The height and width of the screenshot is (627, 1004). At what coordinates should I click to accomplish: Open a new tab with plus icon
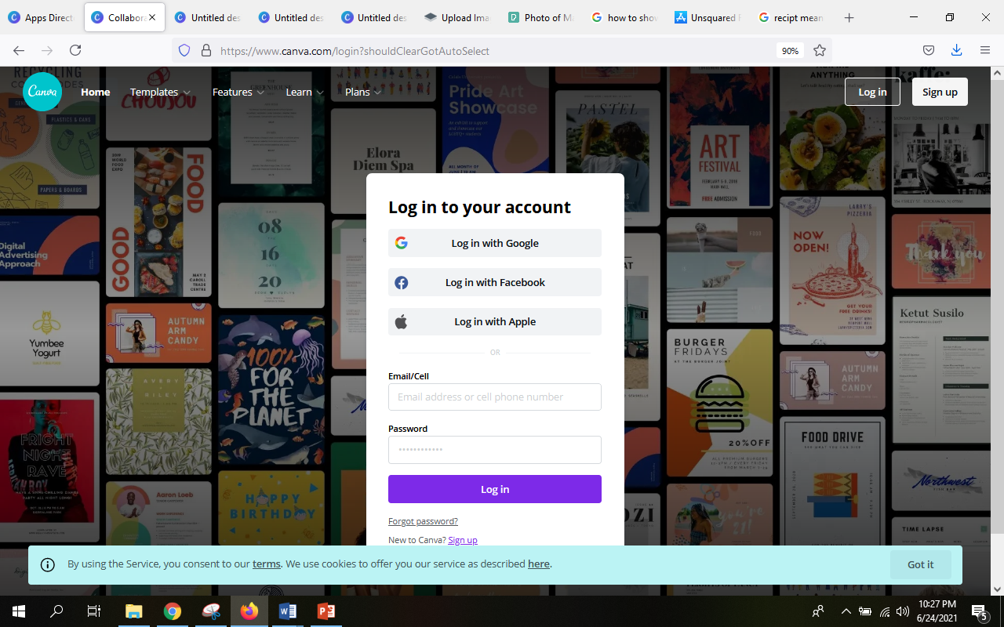(849, 17)
